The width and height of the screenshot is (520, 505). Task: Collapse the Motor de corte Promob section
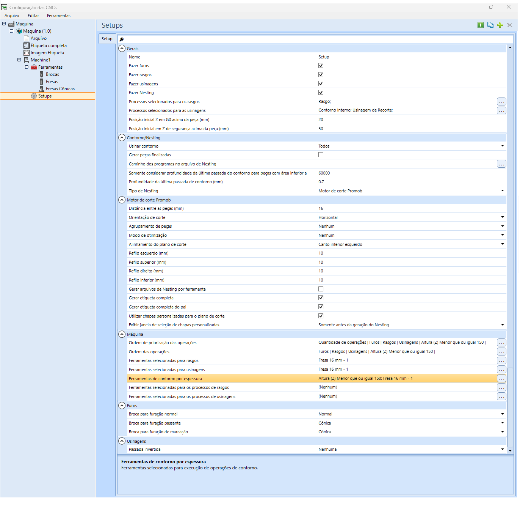122,200
